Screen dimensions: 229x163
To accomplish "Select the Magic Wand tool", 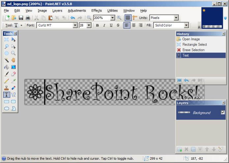I will (7, 60).
